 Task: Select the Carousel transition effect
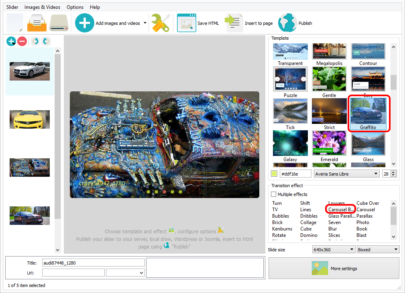(365, 209)
